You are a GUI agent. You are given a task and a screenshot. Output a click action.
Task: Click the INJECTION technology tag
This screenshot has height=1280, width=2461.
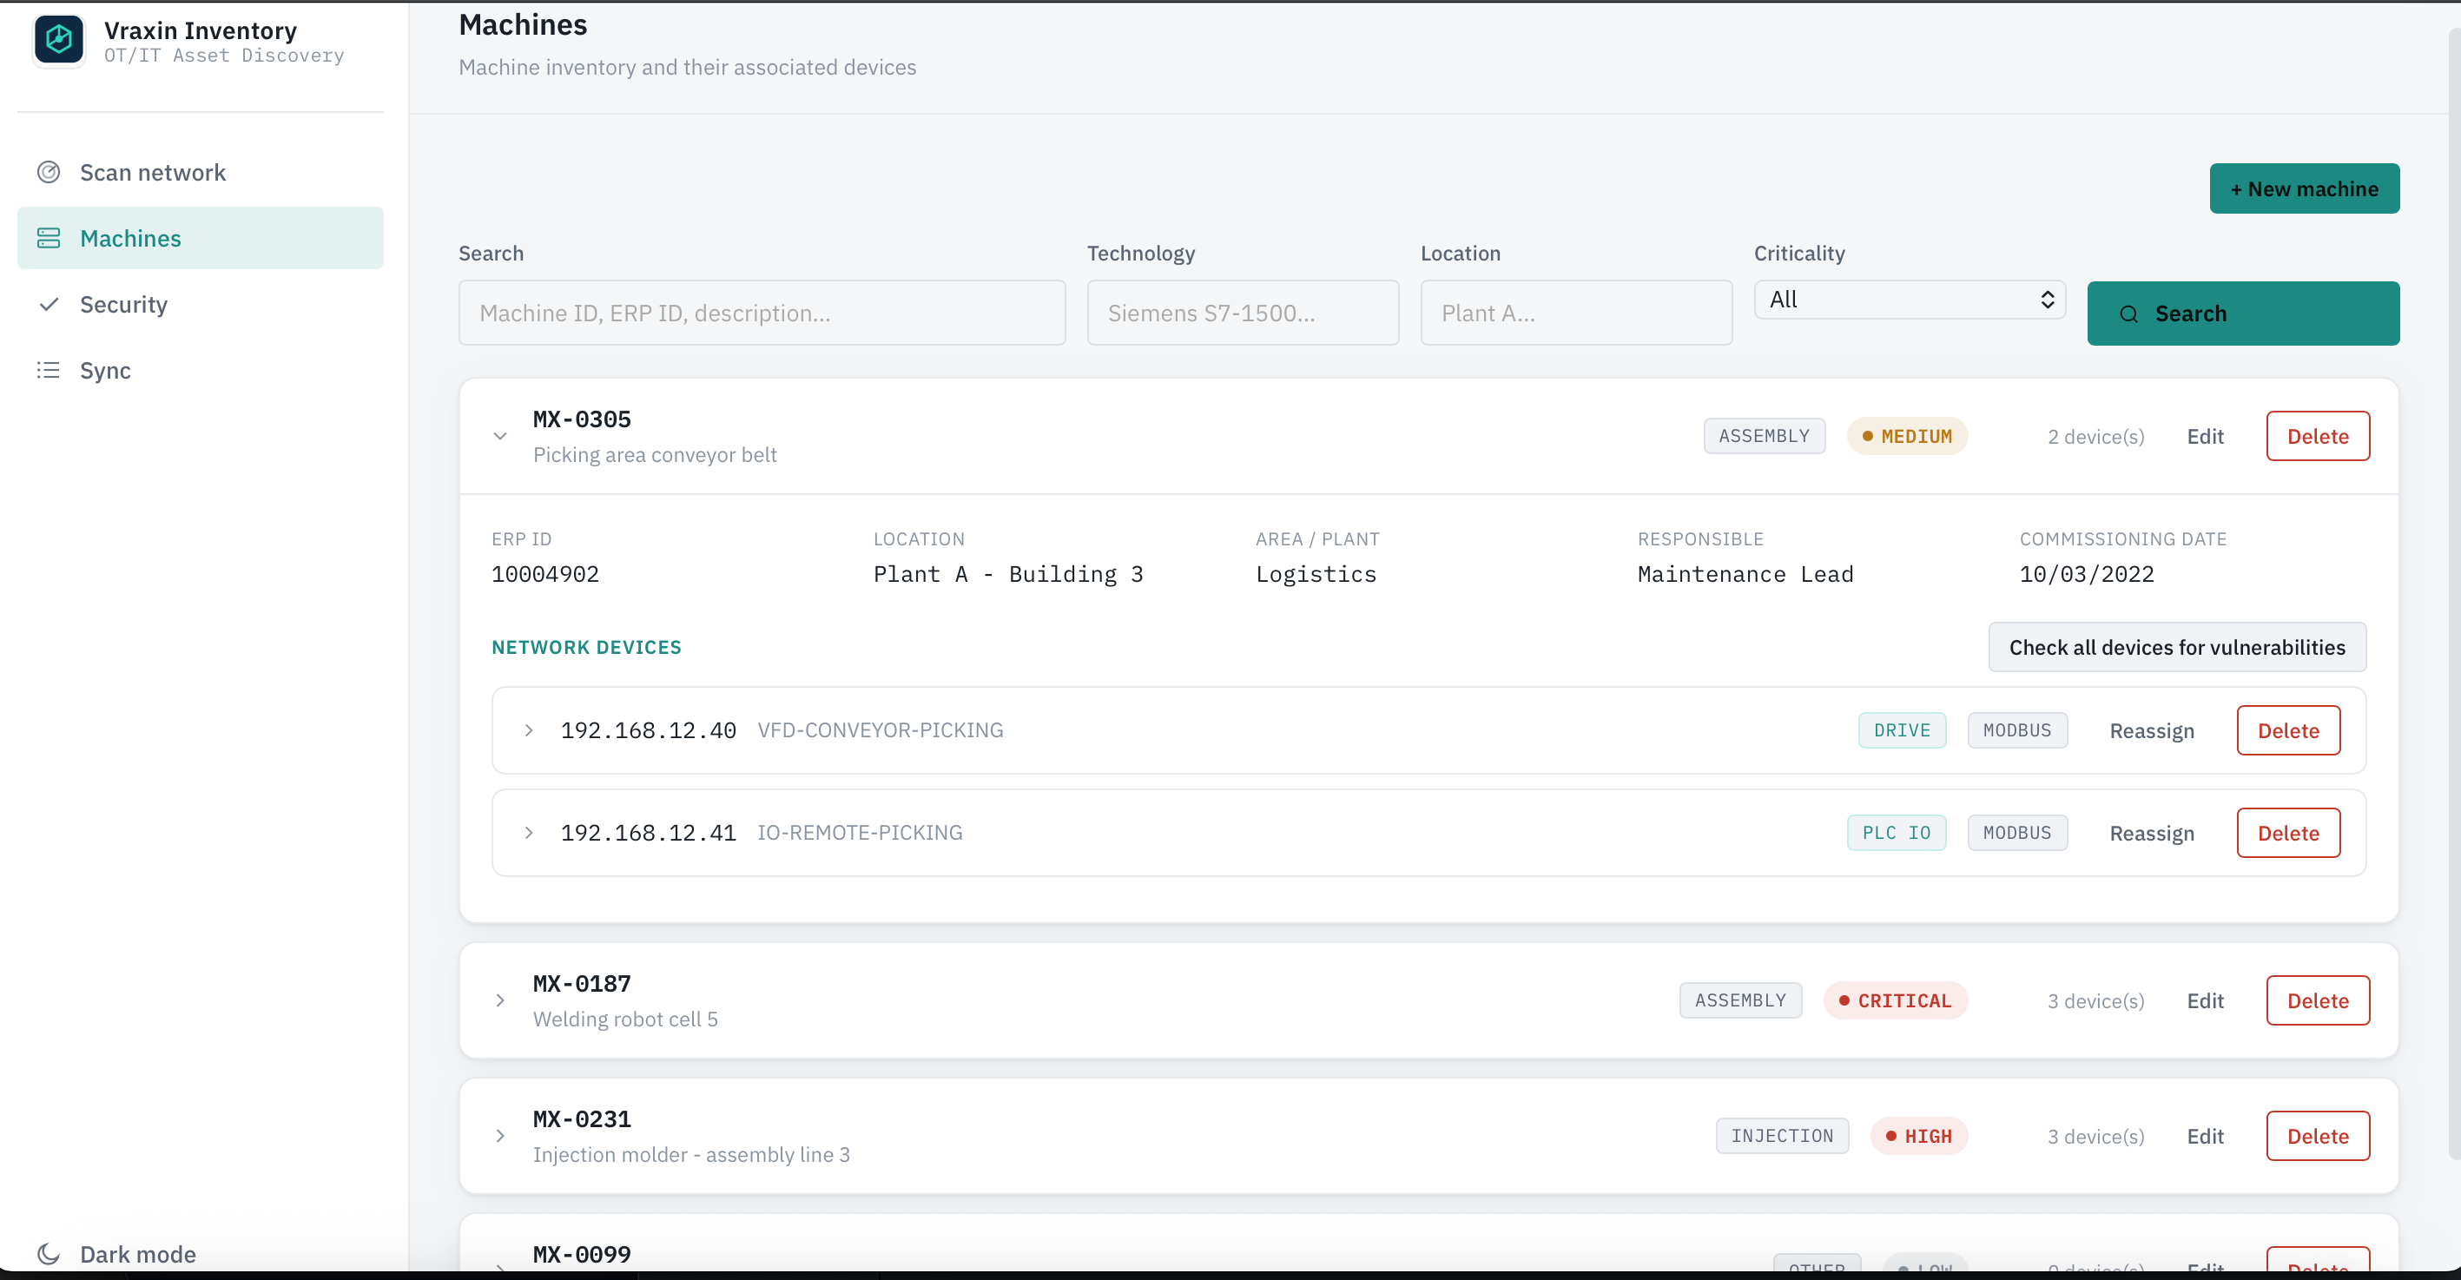coord(1781,1136)
